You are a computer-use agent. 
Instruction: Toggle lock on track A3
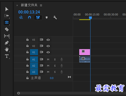[x=27, y=72]
